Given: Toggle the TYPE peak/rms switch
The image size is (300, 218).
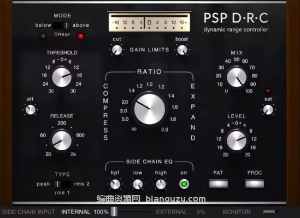Looking at the screenshot, I should pos(62,184).
